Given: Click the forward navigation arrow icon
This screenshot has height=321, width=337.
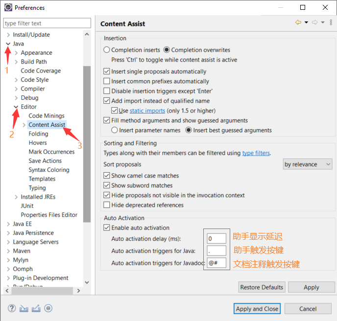Looking at the screenshot, I should click(314, 22).
